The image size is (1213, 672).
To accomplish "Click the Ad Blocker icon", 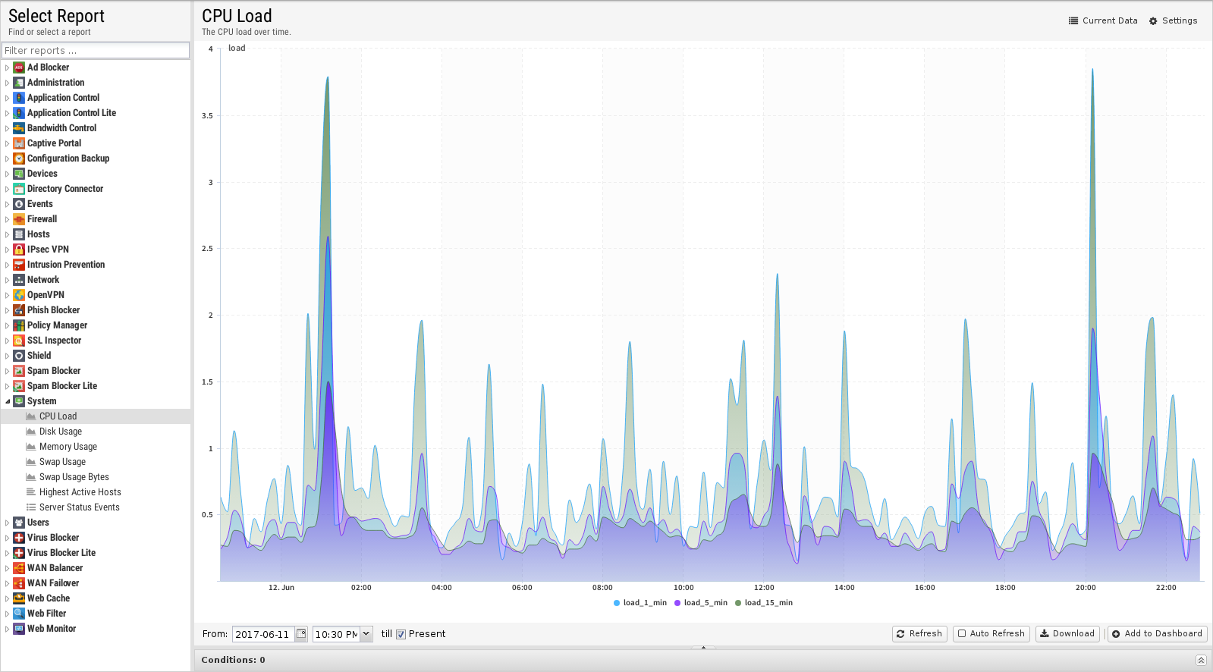I will tap(19, 68).
